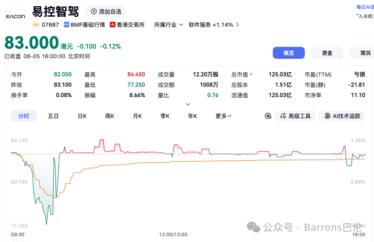Click the 12:00/13:00 time axis label
The image size is (374, 242).
(x=173, y=235)
